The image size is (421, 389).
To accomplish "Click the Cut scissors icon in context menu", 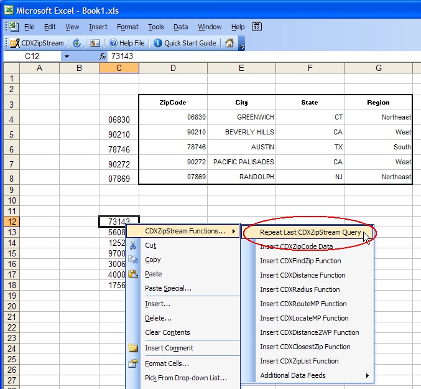I will coord(133,245).
